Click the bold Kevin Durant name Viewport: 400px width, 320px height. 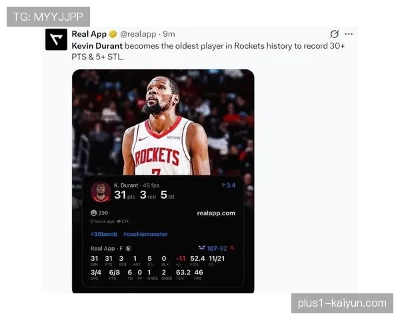pos(97,46)
